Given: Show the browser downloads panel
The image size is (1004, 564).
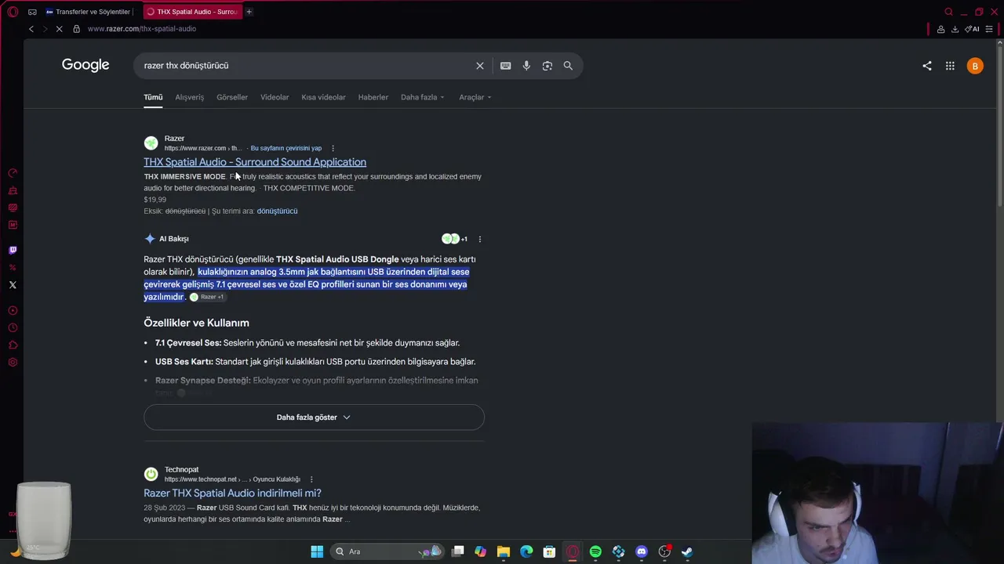Looking at the screenshot, I should pyautogui.click(x=955, y=29).
